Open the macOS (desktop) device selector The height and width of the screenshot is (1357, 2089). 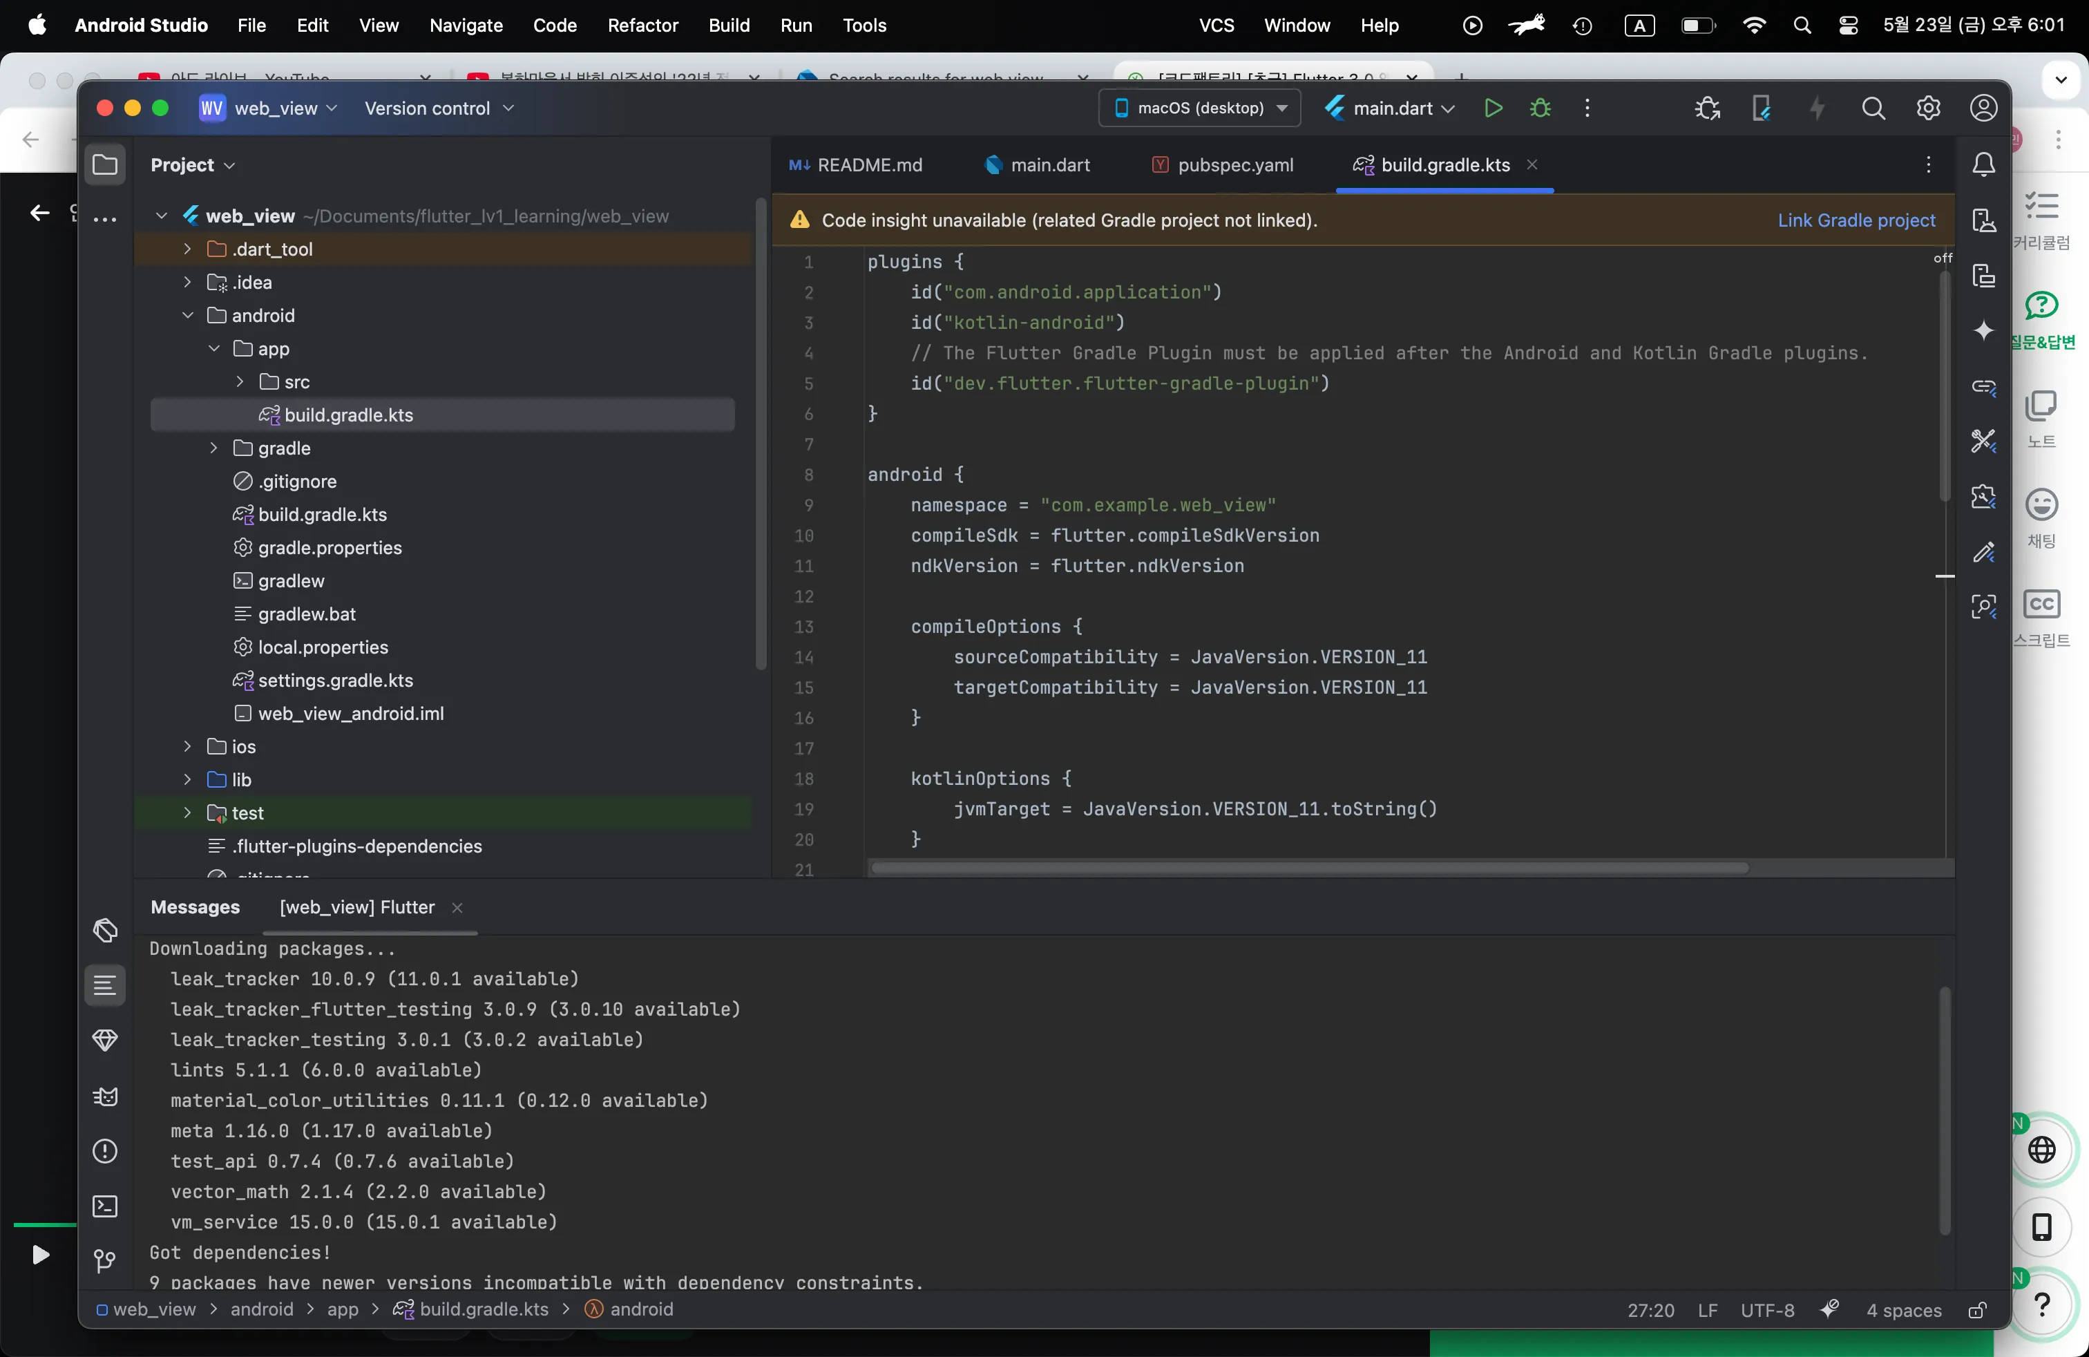coord(1200,109)
